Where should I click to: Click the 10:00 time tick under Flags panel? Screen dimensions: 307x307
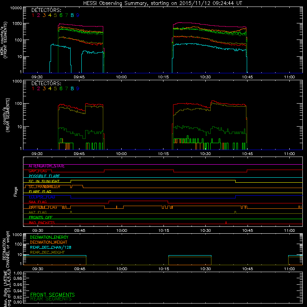122,231
